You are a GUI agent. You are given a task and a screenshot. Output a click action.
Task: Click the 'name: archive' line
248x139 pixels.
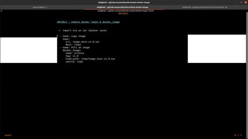coord(75,53)
